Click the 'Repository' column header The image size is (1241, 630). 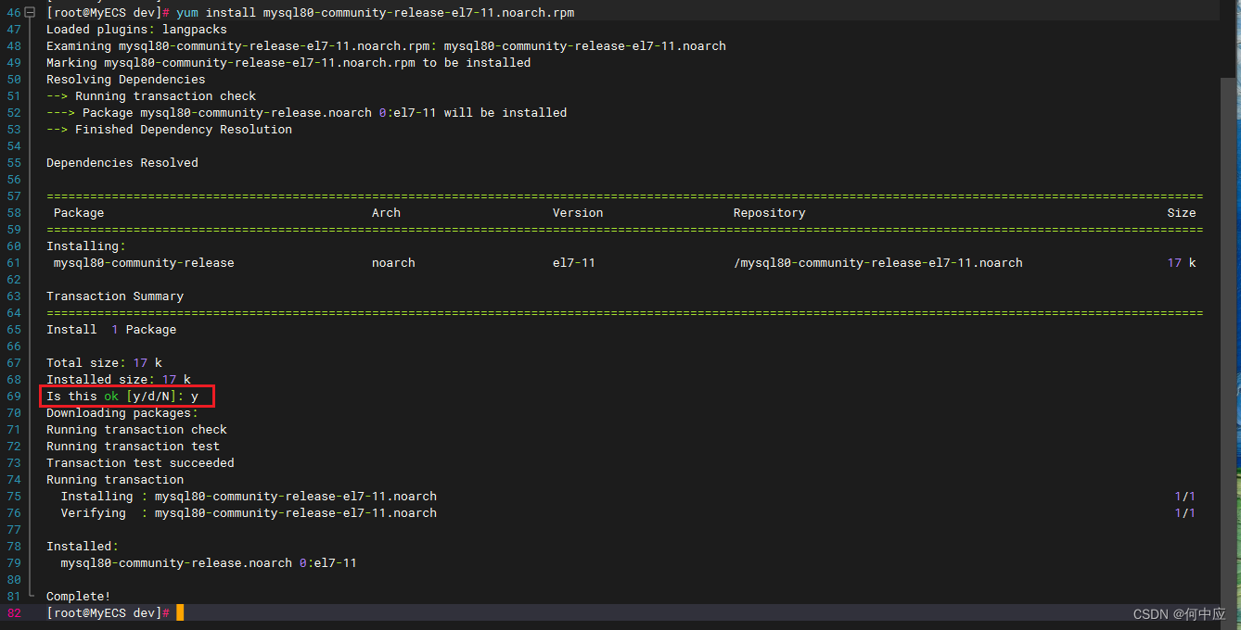(769, 213)
